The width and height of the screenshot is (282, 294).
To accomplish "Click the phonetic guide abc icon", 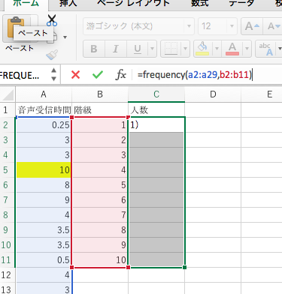I will tap(266, 49).
